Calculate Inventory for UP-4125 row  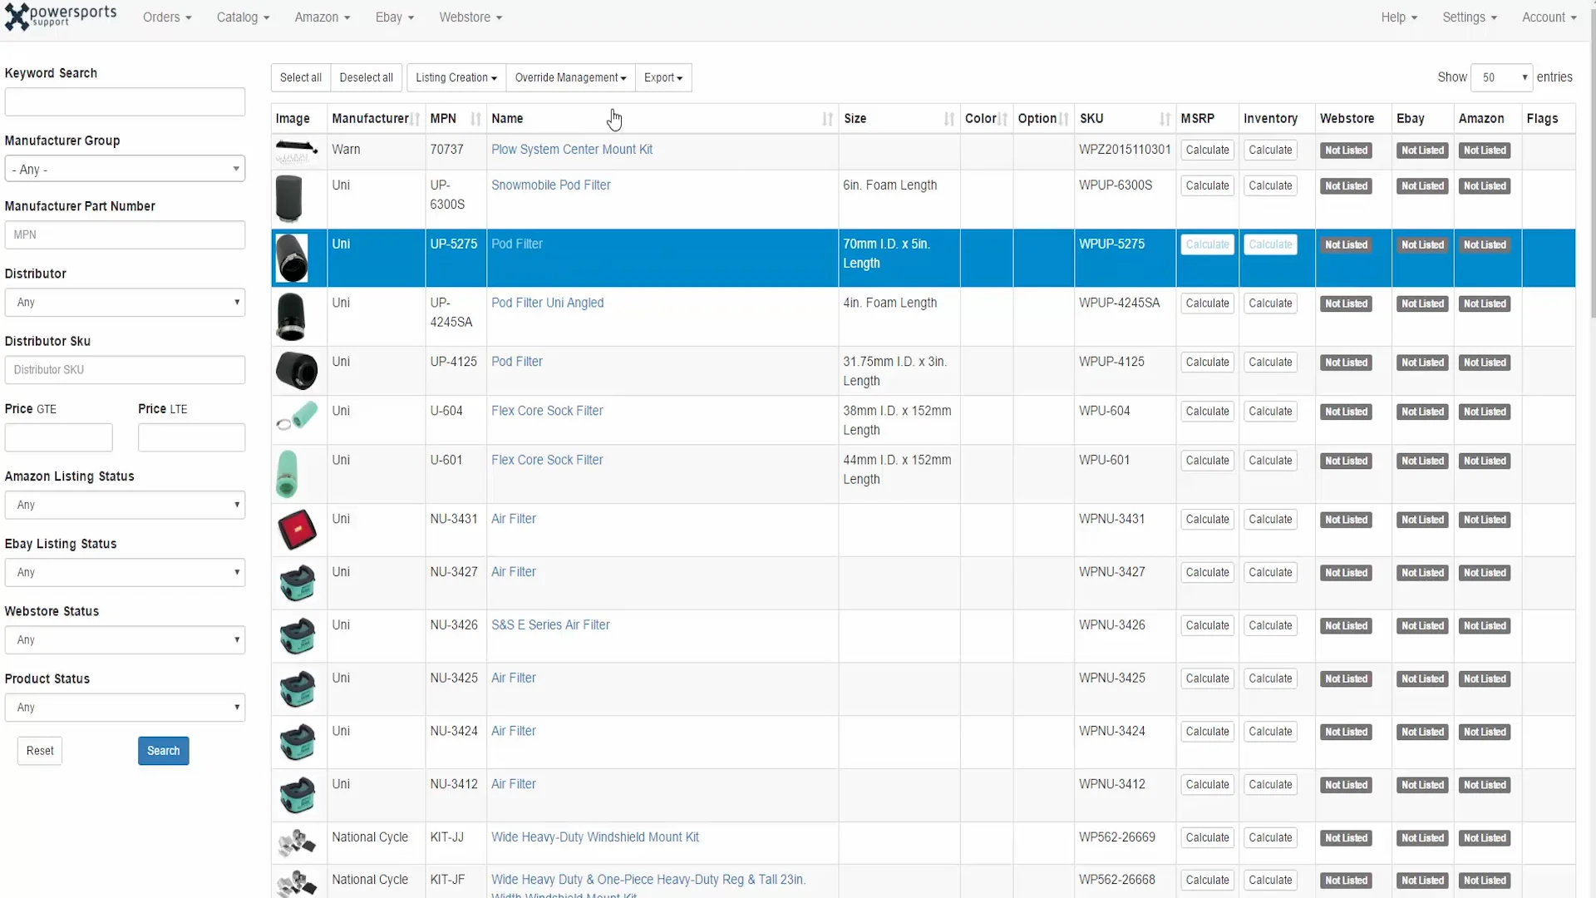pyautogui.click(x=1270, y=363)
